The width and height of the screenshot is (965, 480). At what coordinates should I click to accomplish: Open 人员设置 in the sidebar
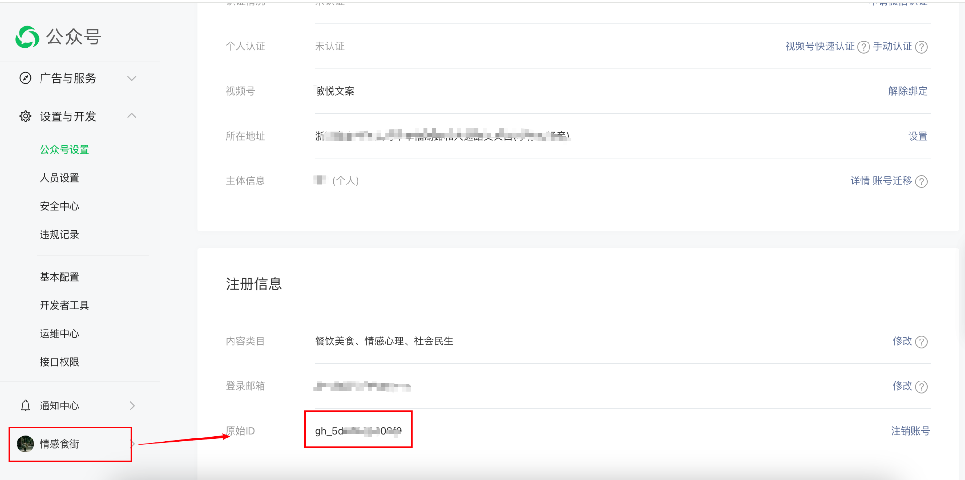(x=59, y=178)
